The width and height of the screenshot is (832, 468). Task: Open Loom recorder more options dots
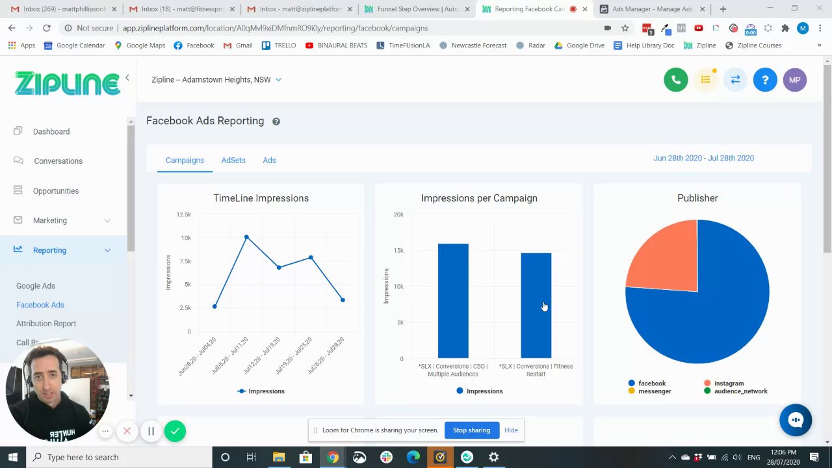(105, 431)
